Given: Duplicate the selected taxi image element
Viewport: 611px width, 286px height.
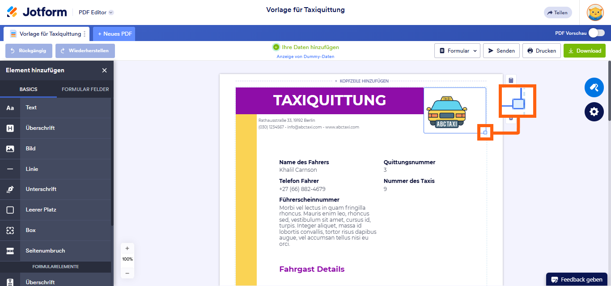Looking at the screenshot, I should pyautogui.click(x=511, y=79).
